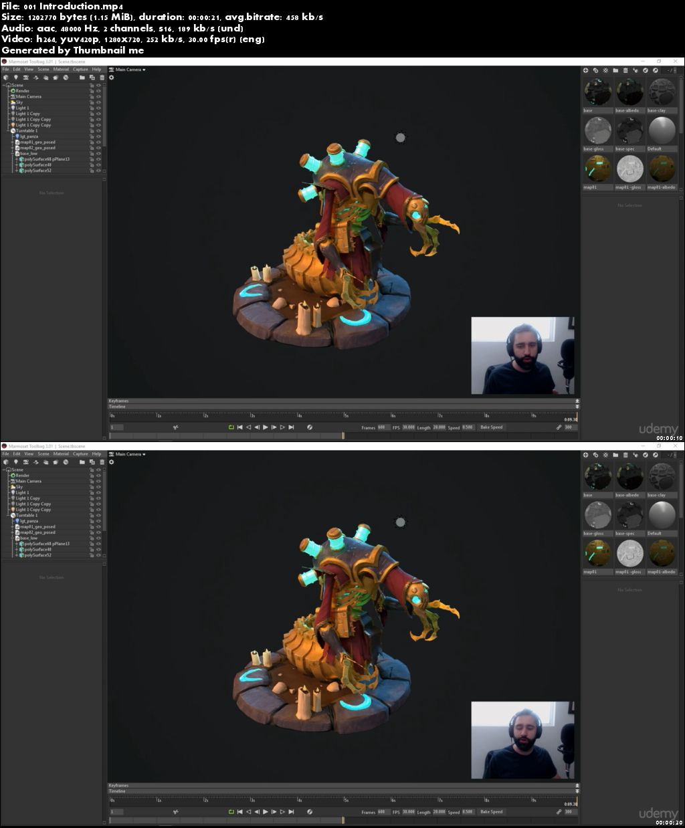Image resolution: width=685 pixels, height=828 pixels.
Task: Click Bake Speed button in lower frame
Action: 491,811
